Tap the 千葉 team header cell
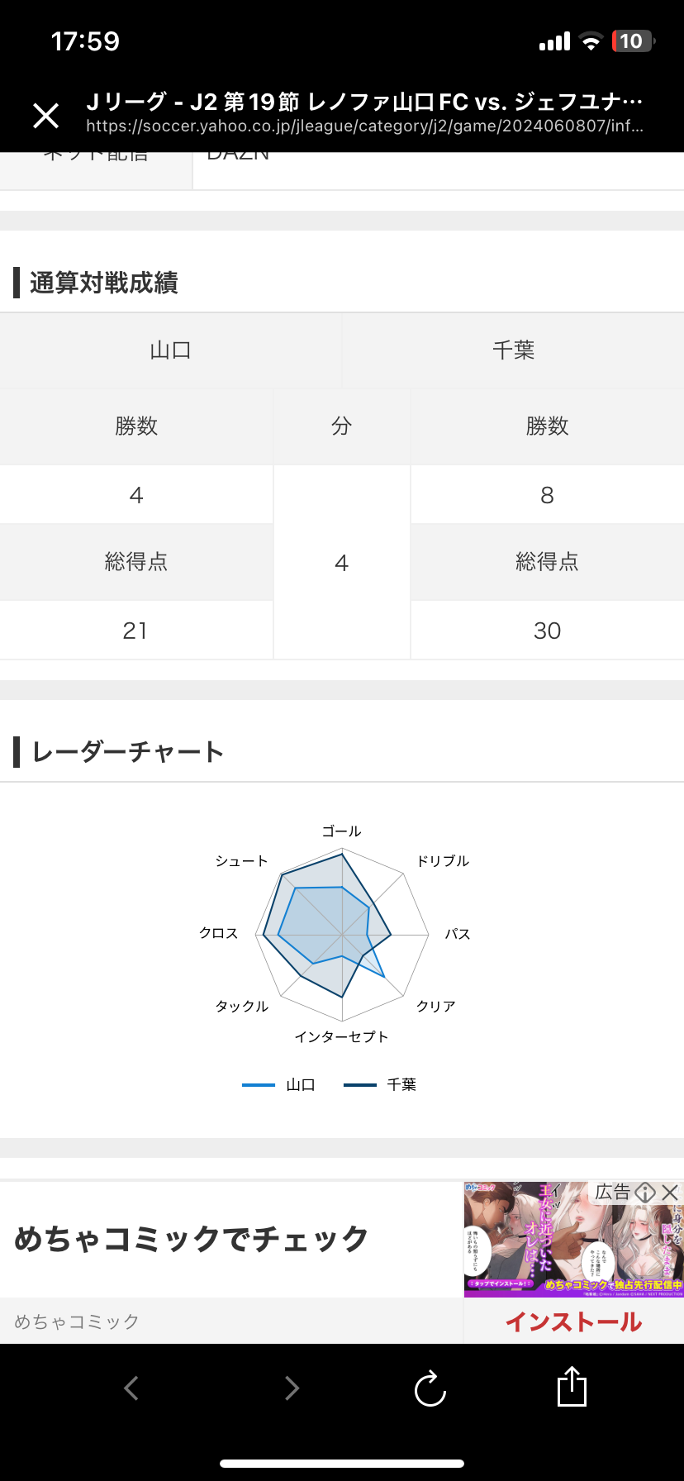This screenshot has height=1481, width=684. tap(513, 350)
